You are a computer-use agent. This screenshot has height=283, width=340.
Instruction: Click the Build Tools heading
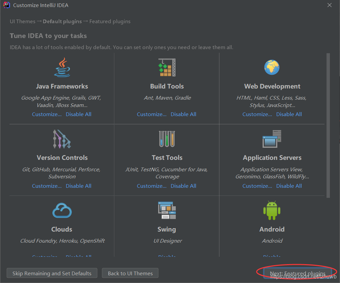coord(167,86)
